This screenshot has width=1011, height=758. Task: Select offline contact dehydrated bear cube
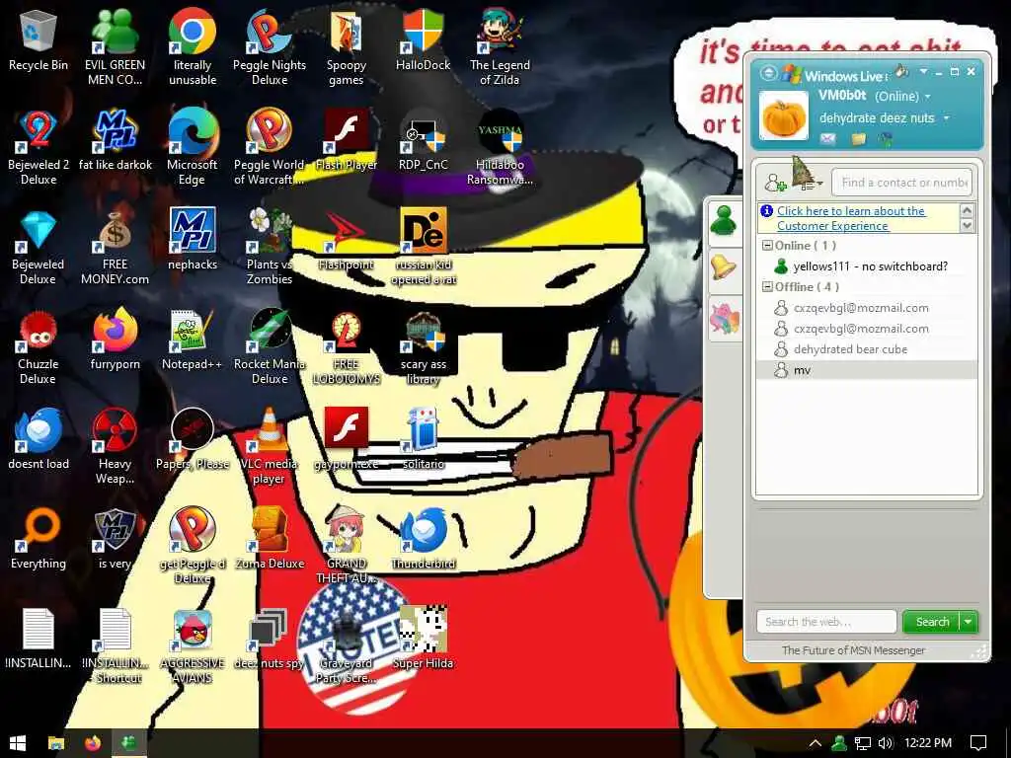coord(867,349)
